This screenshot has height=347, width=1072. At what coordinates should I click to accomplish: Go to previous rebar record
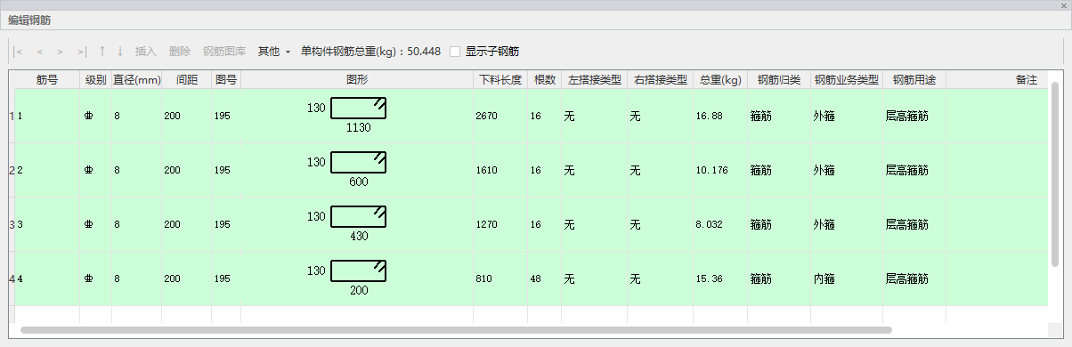click(40, 52)
